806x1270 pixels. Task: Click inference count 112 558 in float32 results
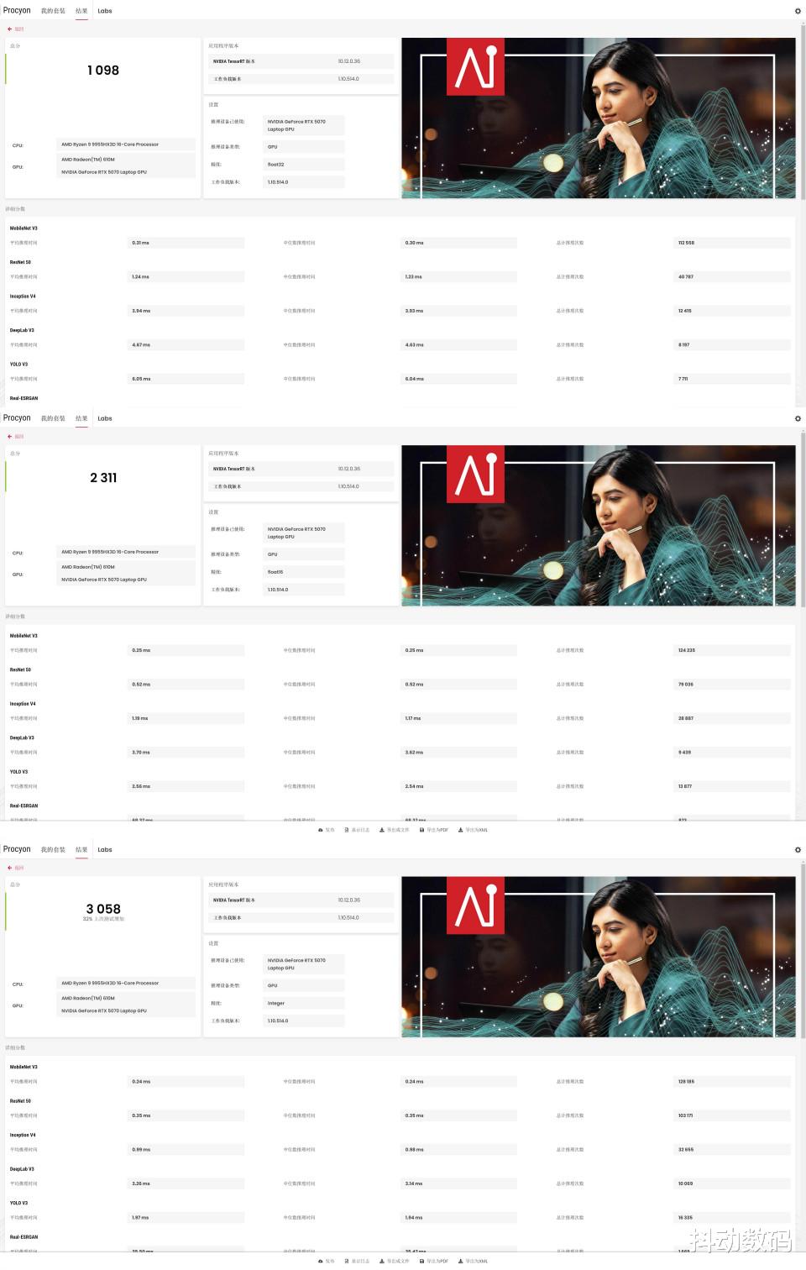(732, 243)
